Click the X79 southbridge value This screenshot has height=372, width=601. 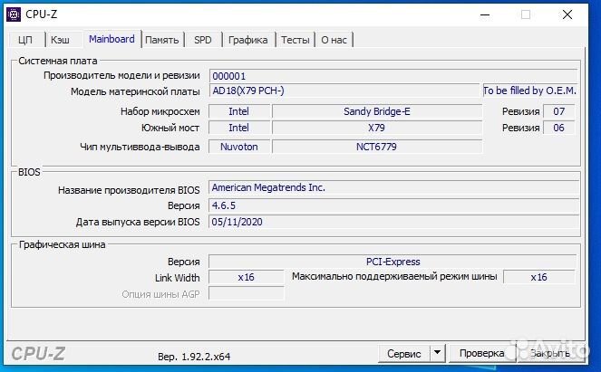click(x=377, y=128)
